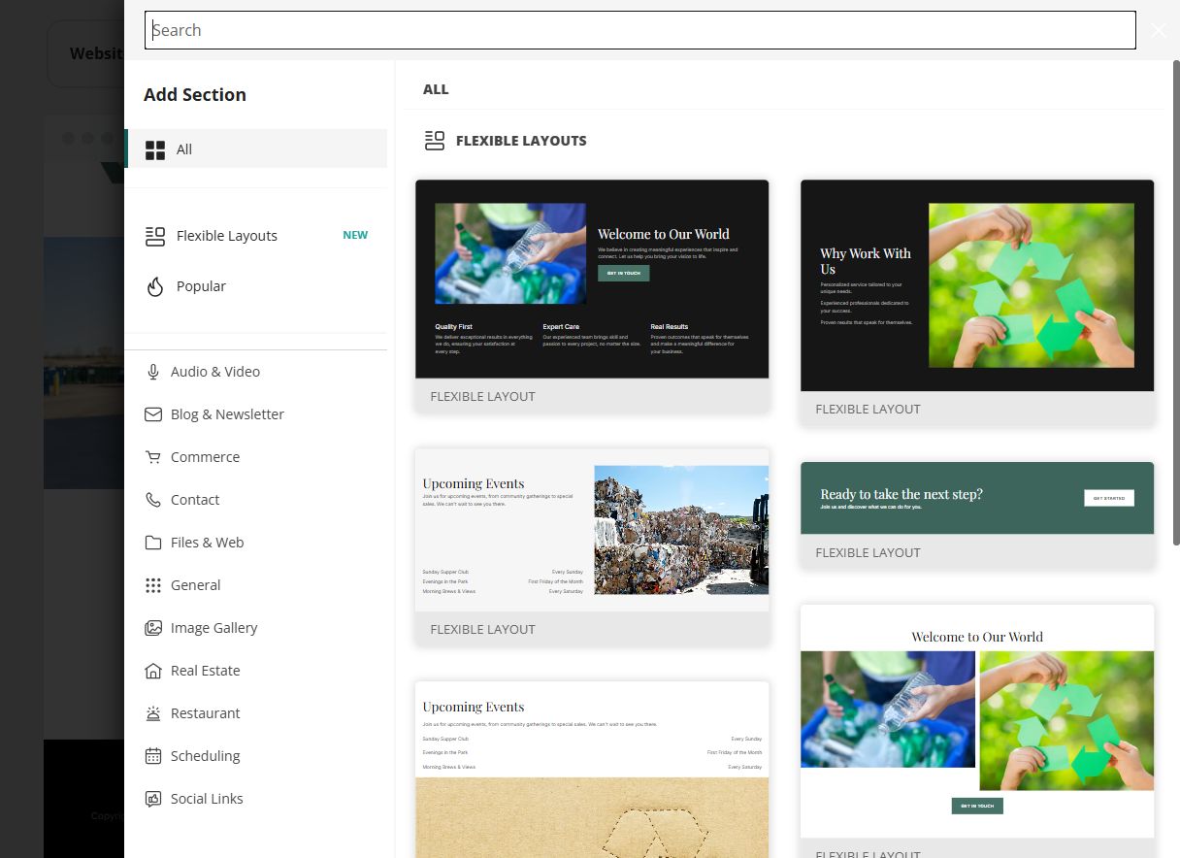
Task: Choose Ready to take the next step layout
Action: (977, 515)
